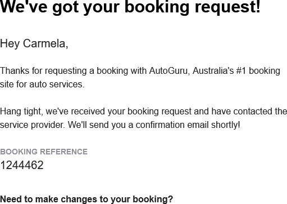Screen dimensions: 287x204
Task: Click the words "confirmation email shortly!"
Action: pos(188,125)
